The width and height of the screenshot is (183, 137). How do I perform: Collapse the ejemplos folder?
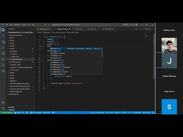point(14,51)
